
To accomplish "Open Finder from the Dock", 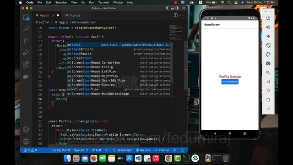I will point(67,159).
